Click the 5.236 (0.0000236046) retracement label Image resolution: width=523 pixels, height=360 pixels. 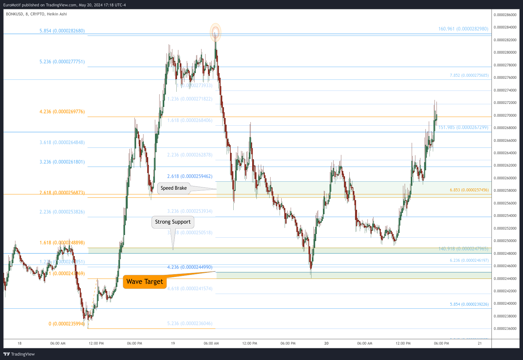tap(190, 323)
